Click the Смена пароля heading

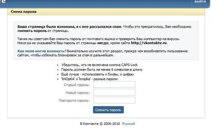tap(24, 12)
